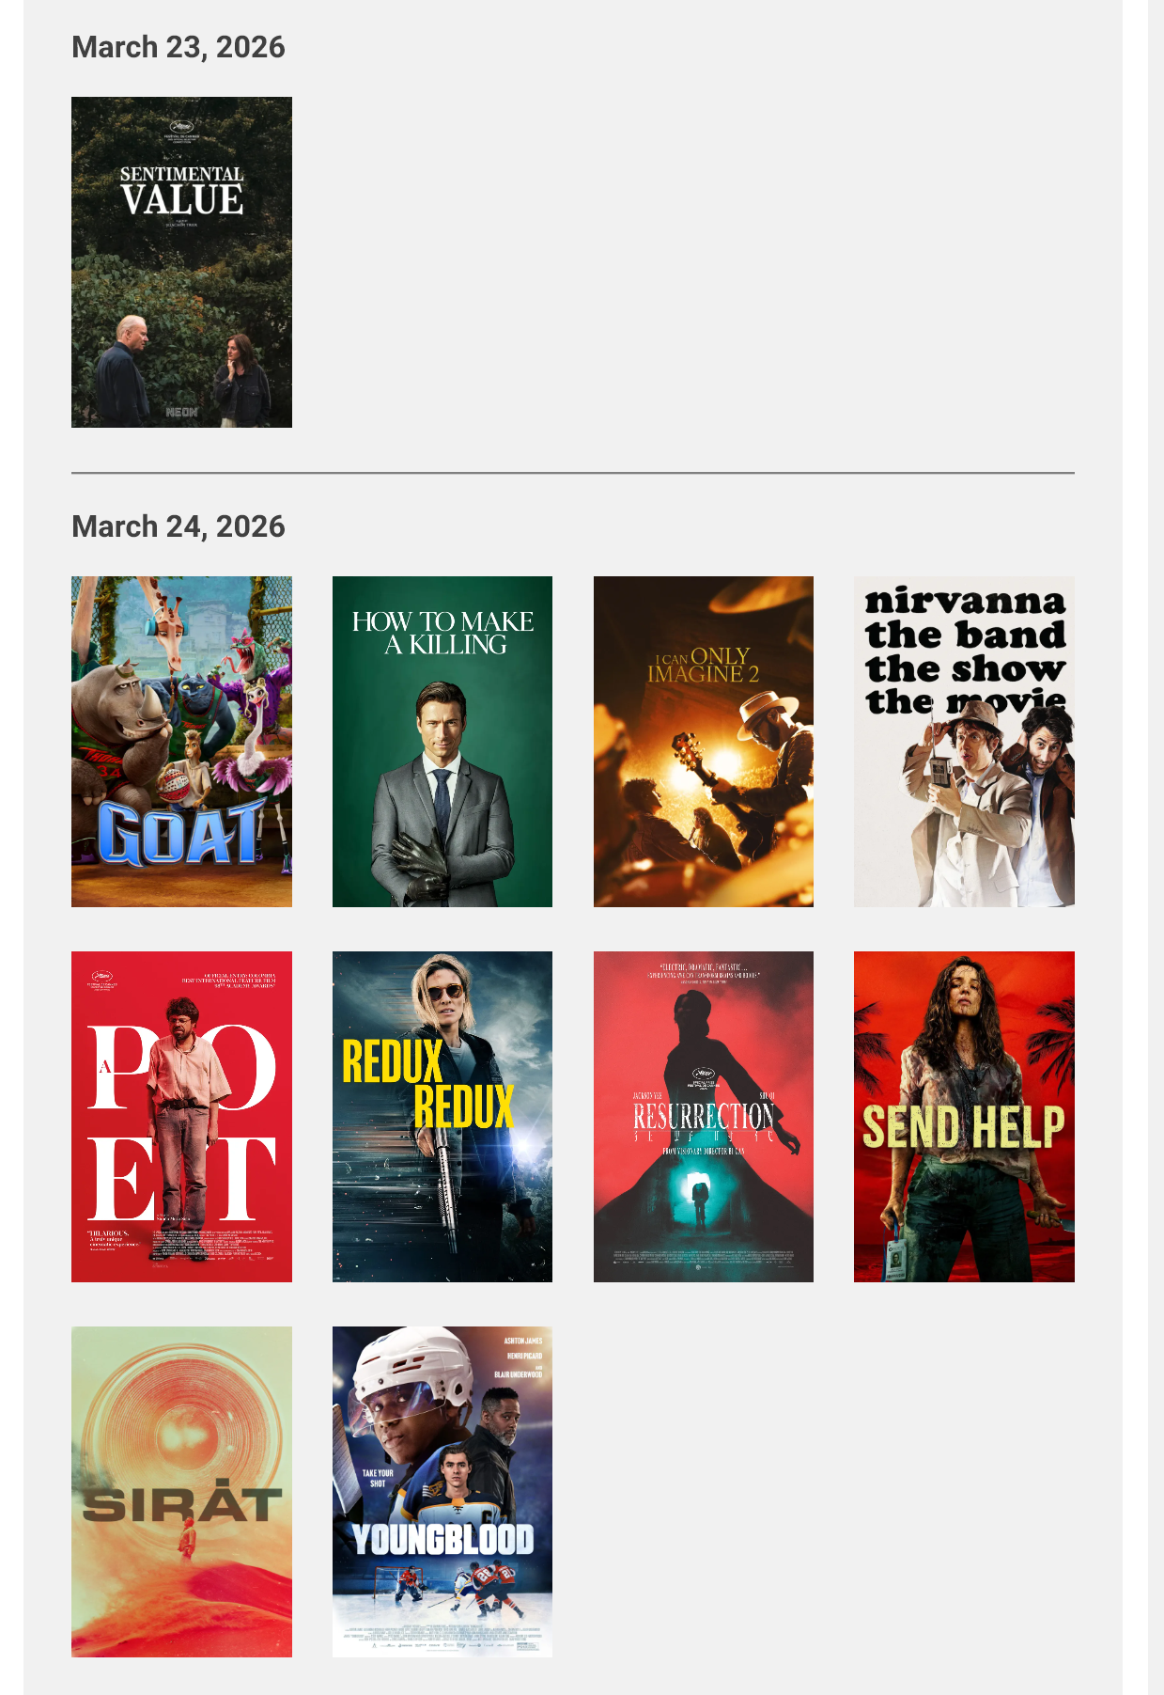This screenshot has width=1164, height=1695.
Task: Open the Sirat movie poster
Action: pos(181,1492)
